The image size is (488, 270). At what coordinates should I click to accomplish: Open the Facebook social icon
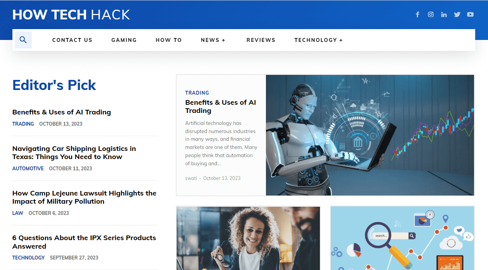coord(418,14)
